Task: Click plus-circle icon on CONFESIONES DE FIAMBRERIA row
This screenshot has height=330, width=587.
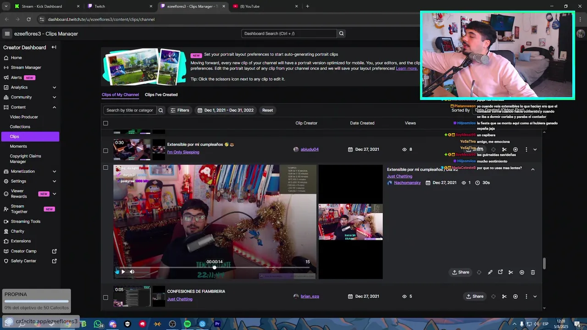Action: click(515, 297)
